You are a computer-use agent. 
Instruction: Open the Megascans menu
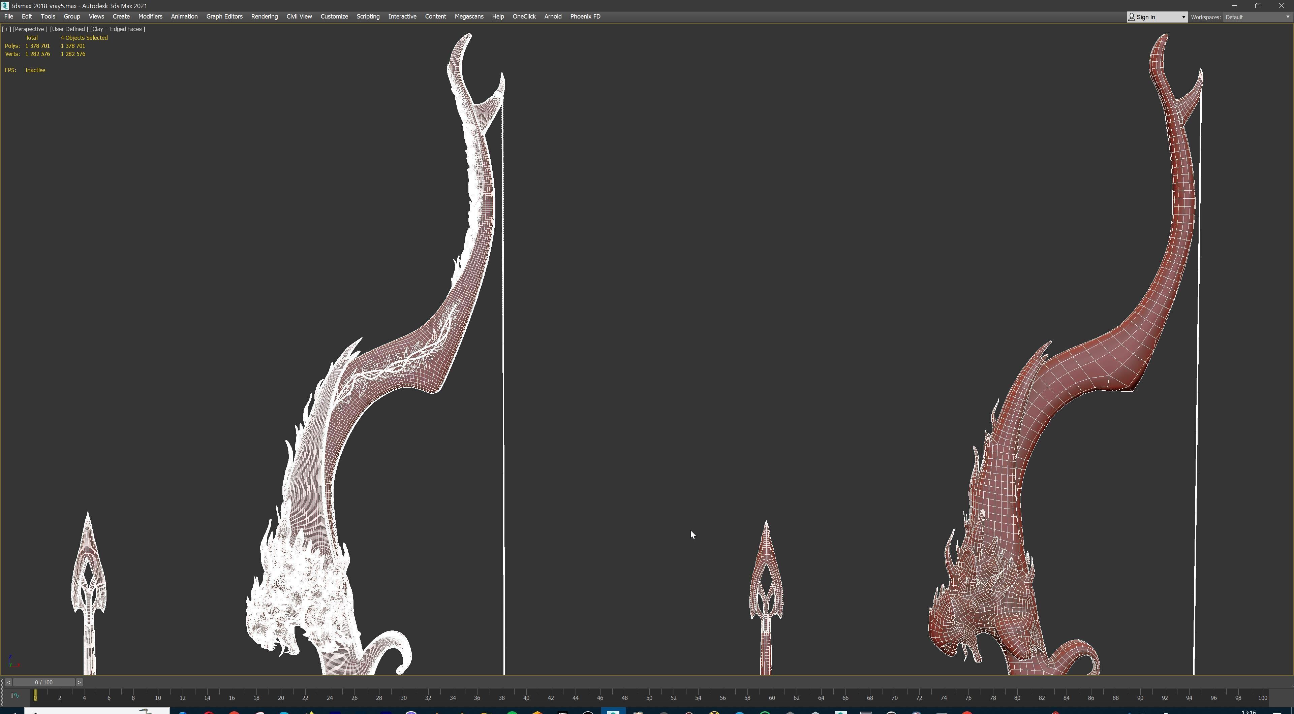point(469,17)
